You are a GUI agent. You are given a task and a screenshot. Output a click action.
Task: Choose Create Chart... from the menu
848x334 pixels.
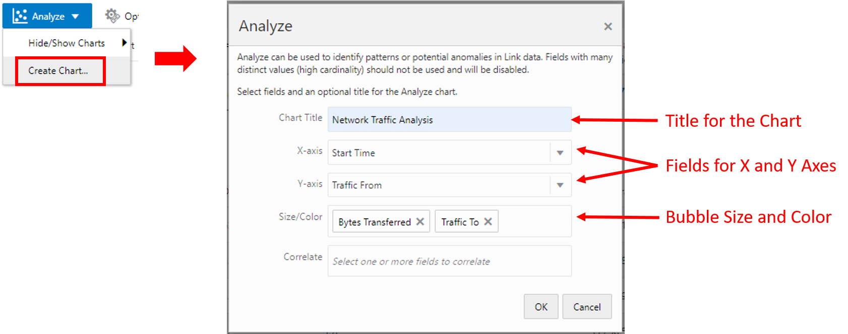click(x=58, y=71)
